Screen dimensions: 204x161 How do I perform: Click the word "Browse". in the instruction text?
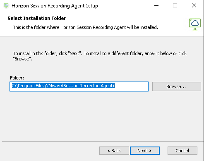pyautogui.click(x=22, y=59)
